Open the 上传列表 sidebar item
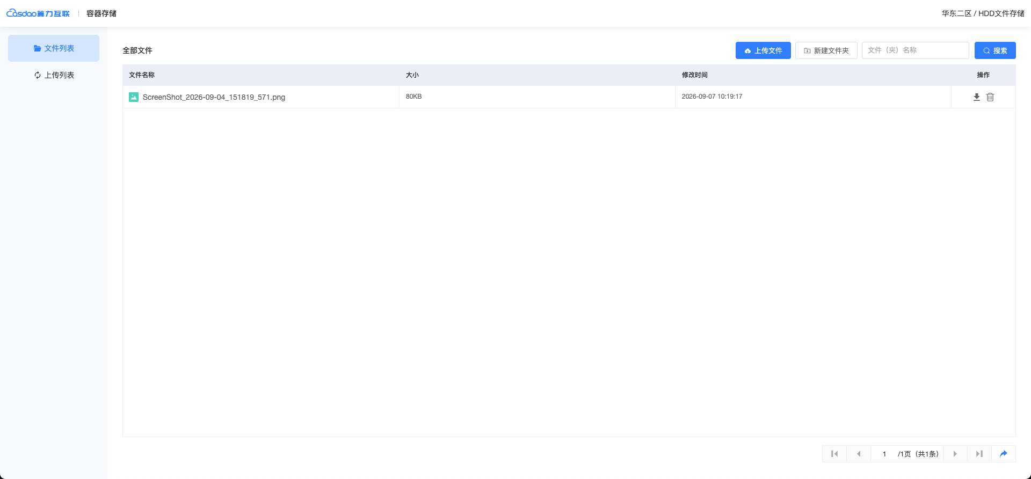The width and height of the screenshot is (1031, 479). pos(54,75)
